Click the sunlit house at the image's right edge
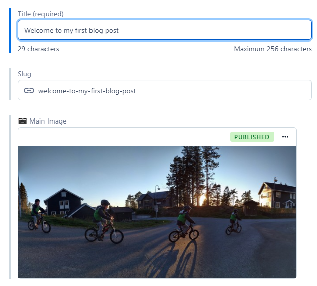 pyautogui.click(x=278, y=195)
